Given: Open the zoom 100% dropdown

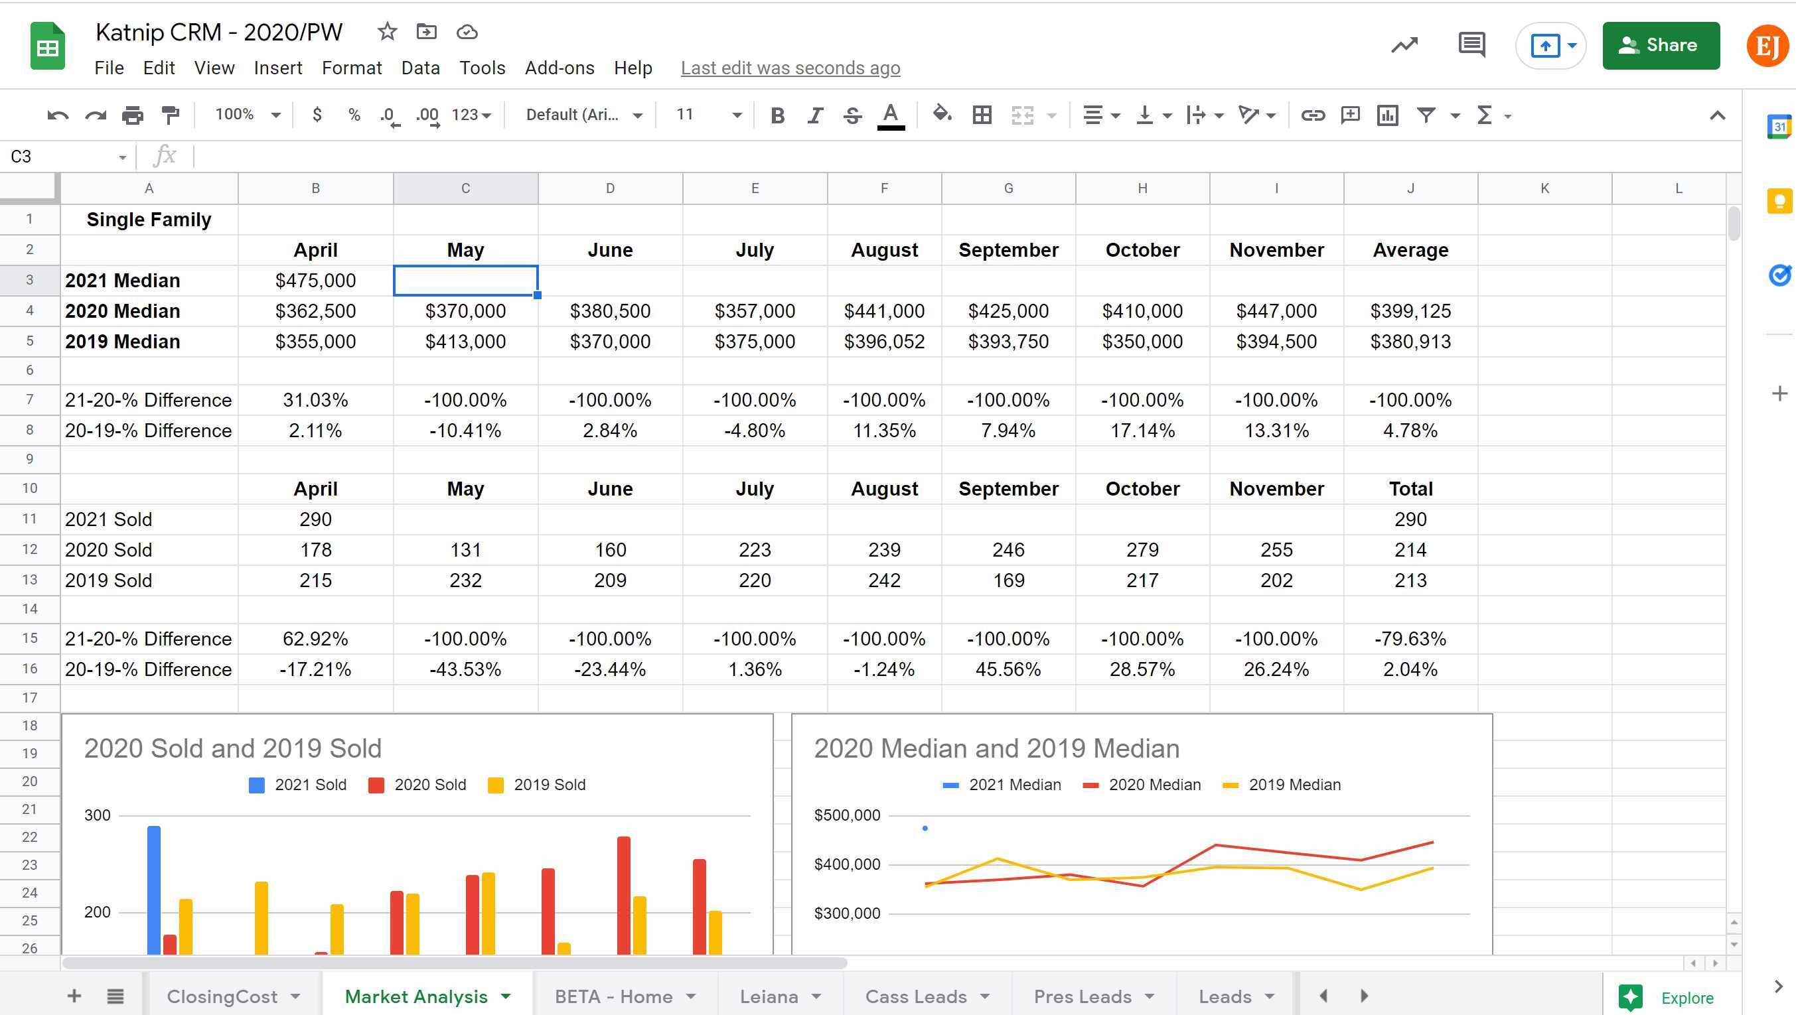Looking at the screenshot, I should [247, 115].
